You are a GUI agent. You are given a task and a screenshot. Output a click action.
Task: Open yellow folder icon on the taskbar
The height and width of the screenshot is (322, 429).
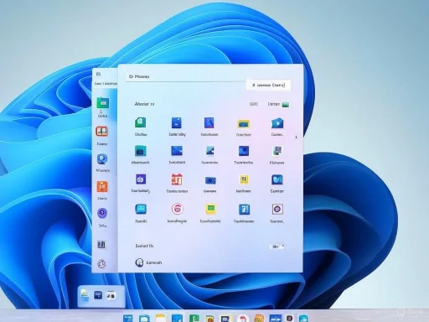point(161,319)
